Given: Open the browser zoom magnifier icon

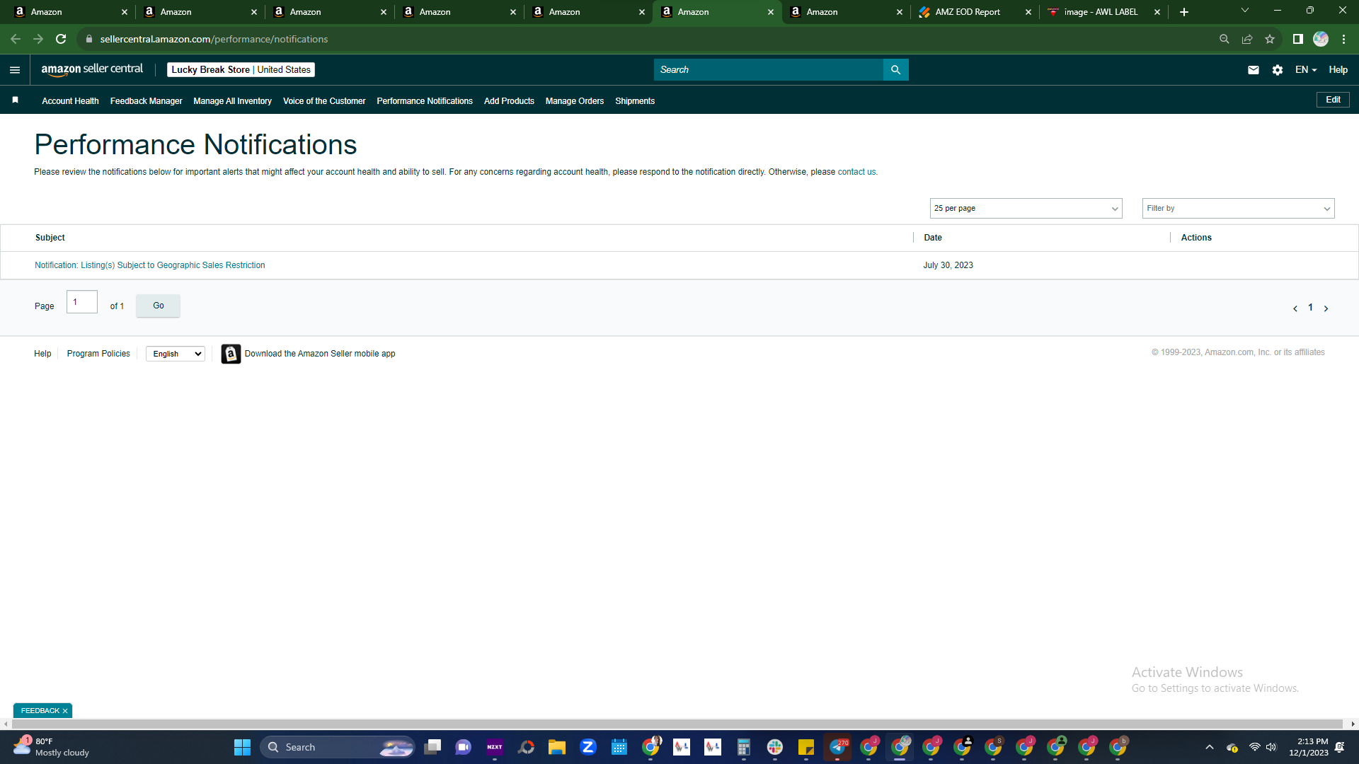Looking at the screenshot, I should tap(1225, 39).
